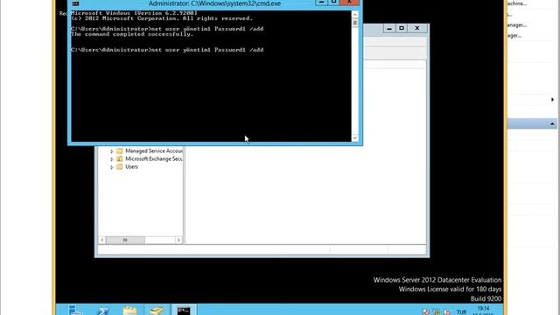560x315 pixels.
Task: Select the Managed Service Accounts tree label
Action: pos(154,151)
